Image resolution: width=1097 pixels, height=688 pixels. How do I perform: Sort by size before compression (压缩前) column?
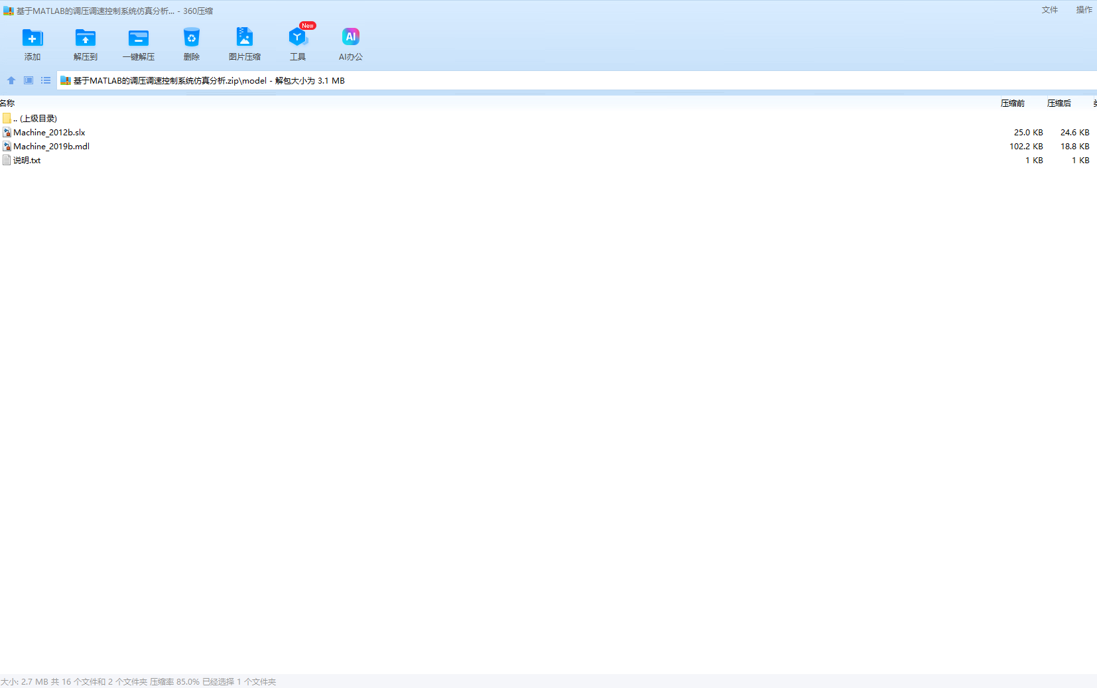click(x=1012, y=103)
